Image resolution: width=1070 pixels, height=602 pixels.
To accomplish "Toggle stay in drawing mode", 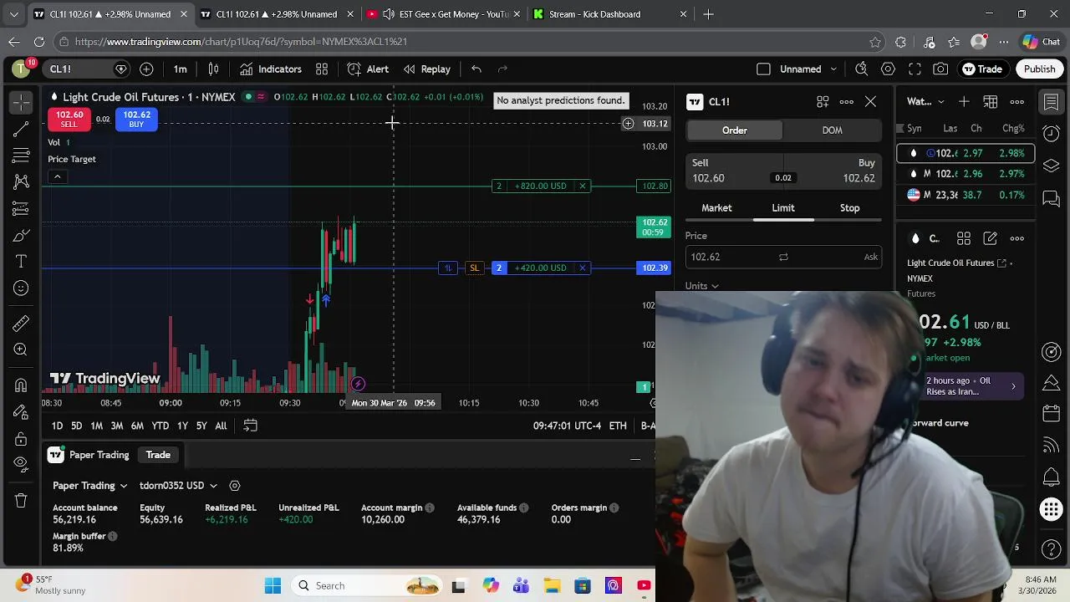I will click(21, 412).
